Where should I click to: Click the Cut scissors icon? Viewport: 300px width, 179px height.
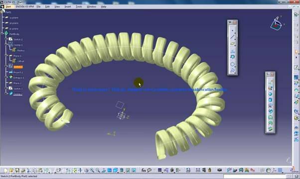[x=29, y=170]
